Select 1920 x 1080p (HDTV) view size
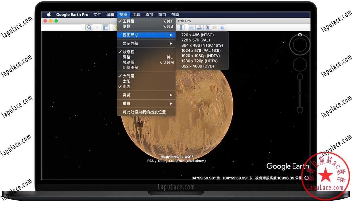The width and height of the screenshot is (352, 201). click(x=199, y=56)
